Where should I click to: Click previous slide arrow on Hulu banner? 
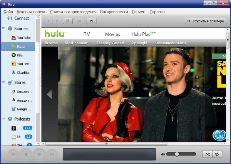(49, 94)
